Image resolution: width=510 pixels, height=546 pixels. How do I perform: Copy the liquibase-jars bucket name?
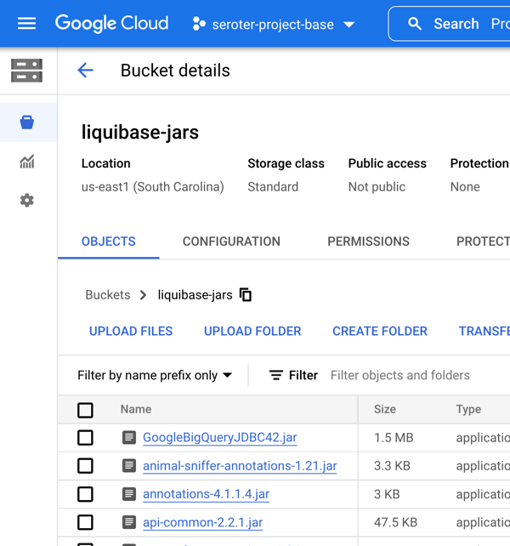pyautogui.click(x=246, y=295)
